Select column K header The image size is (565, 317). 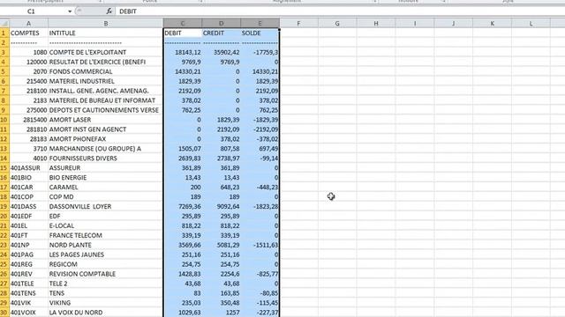(x=493, y=24)
